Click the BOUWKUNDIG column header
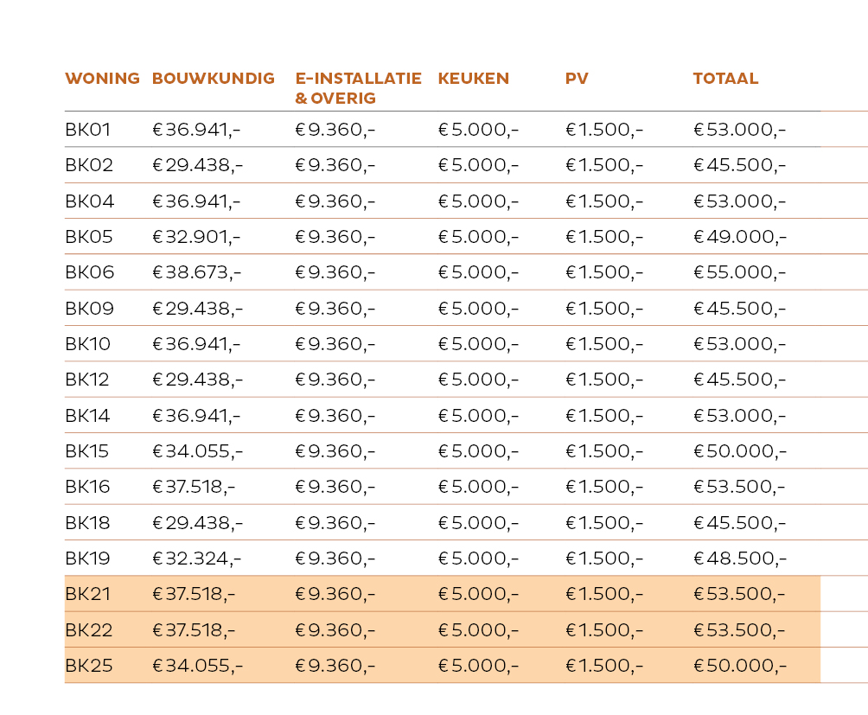 (214, 79)
